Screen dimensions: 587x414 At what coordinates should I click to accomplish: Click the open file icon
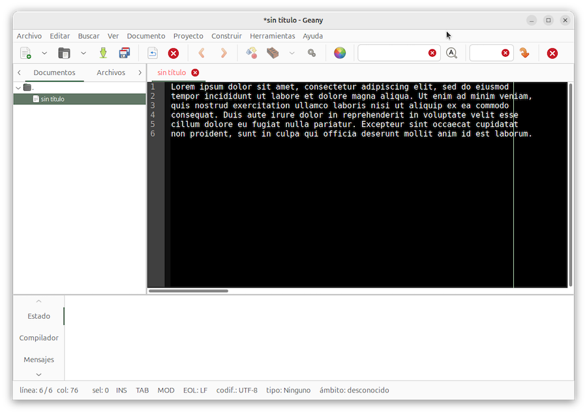64,53
